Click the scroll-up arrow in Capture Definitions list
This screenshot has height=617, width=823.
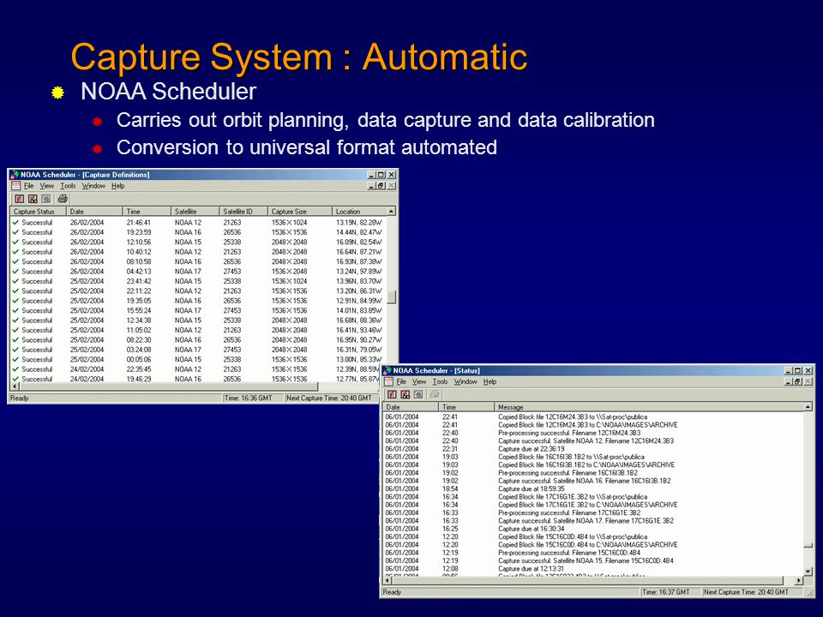pos(392,211)
